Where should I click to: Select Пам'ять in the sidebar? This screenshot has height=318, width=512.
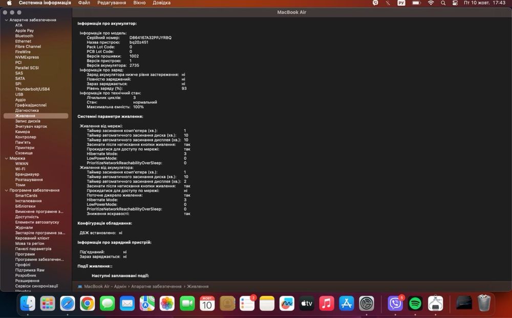23,143
